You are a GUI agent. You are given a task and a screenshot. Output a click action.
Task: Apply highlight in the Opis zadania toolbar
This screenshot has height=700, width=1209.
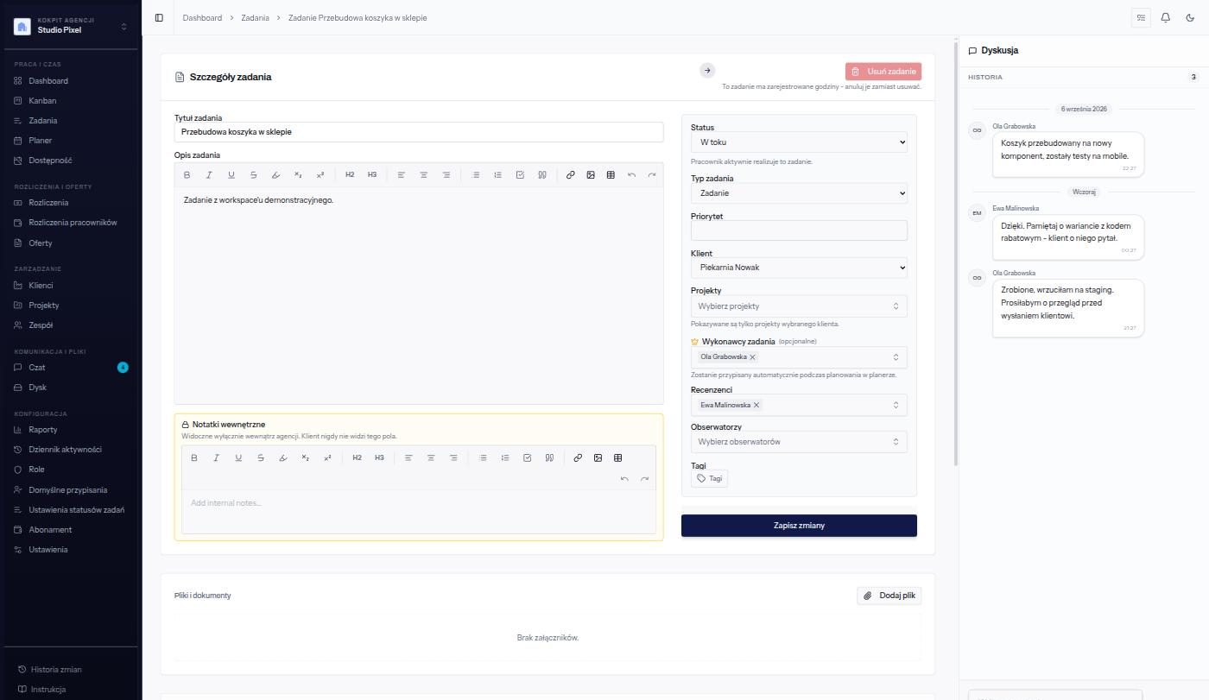(x=275, y=174)
